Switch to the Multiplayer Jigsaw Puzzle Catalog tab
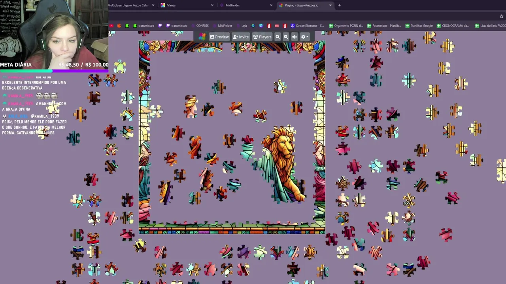 [131, 5]
